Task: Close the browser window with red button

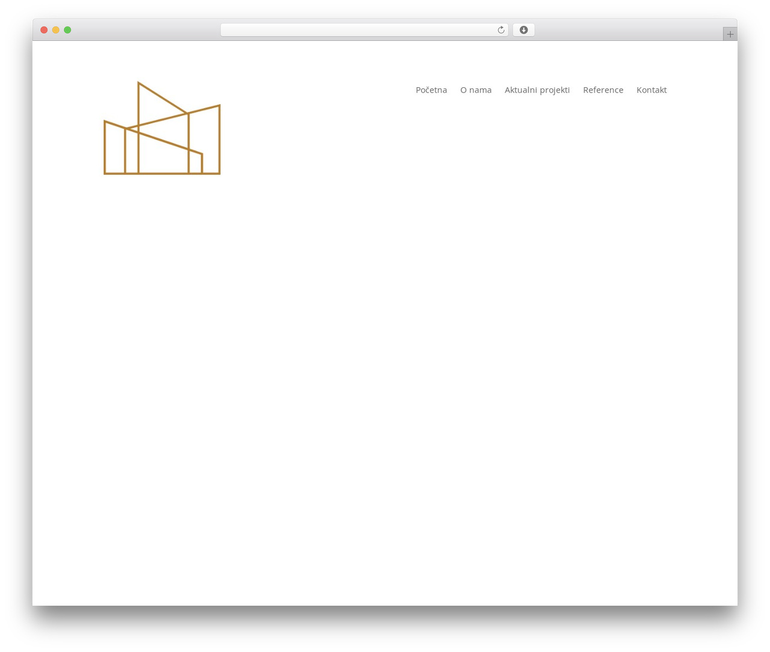Action: pyautogui.click(x=44, y=30)
